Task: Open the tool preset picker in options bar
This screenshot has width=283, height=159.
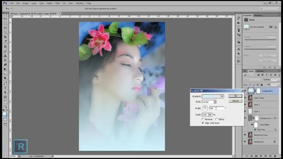Action: click(8, 8)
